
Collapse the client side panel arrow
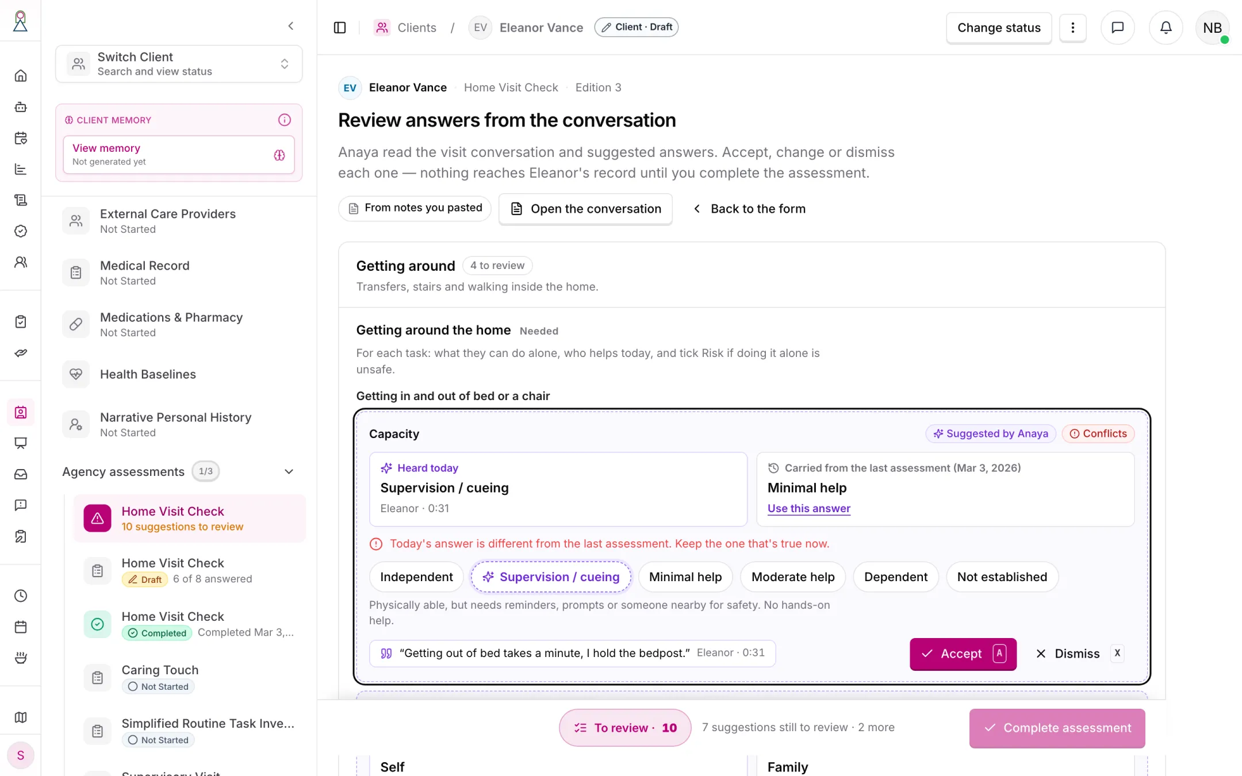291,26
